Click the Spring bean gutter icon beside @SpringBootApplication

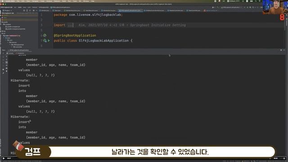(x=45, y=35)
